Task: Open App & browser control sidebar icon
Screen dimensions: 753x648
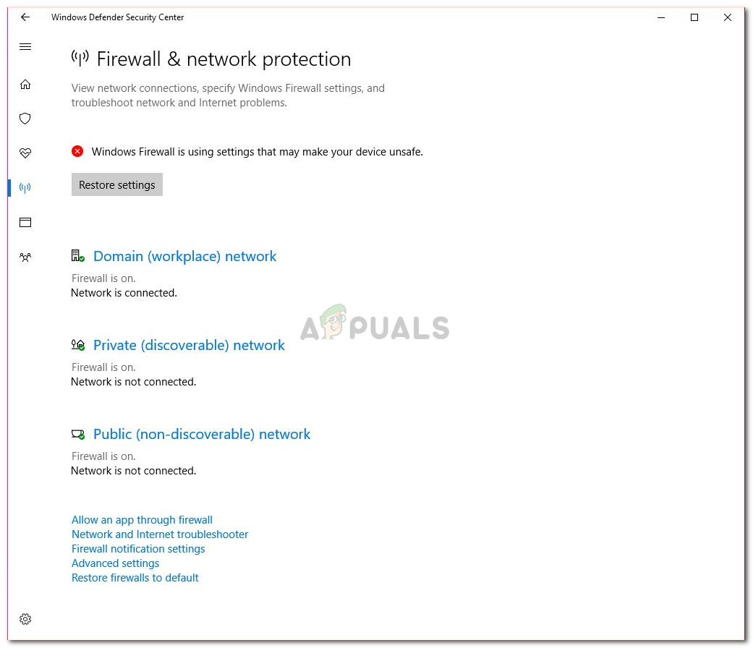Action: click(x=25, y=223)
